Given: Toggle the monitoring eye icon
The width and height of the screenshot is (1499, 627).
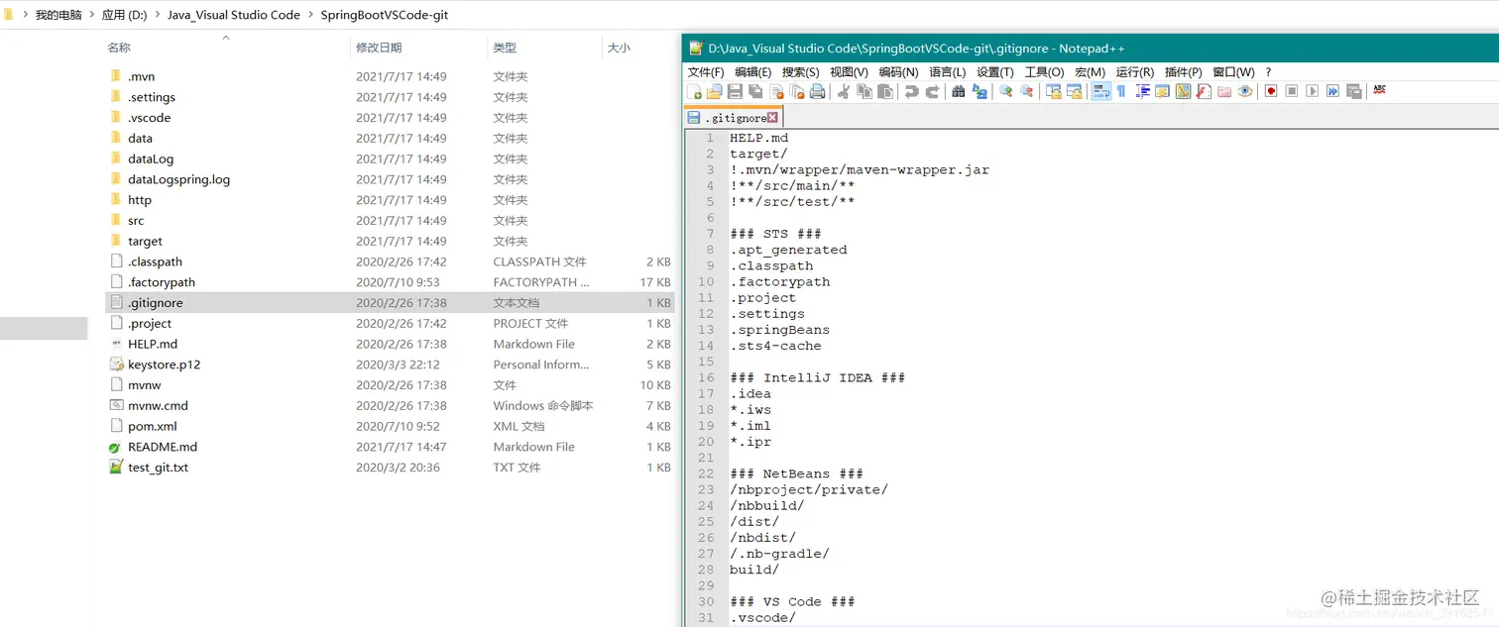Looking at the screenshot, I should [1245, 91].
